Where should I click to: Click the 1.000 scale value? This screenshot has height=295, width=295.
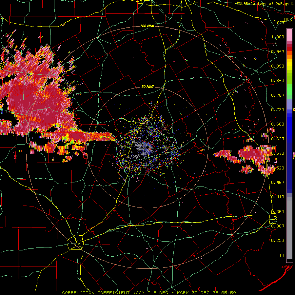(x=278, y=37)
